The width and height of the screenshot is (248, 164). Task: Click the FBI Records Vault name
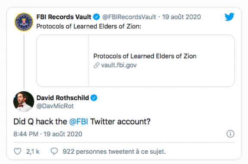click(64, 17)
